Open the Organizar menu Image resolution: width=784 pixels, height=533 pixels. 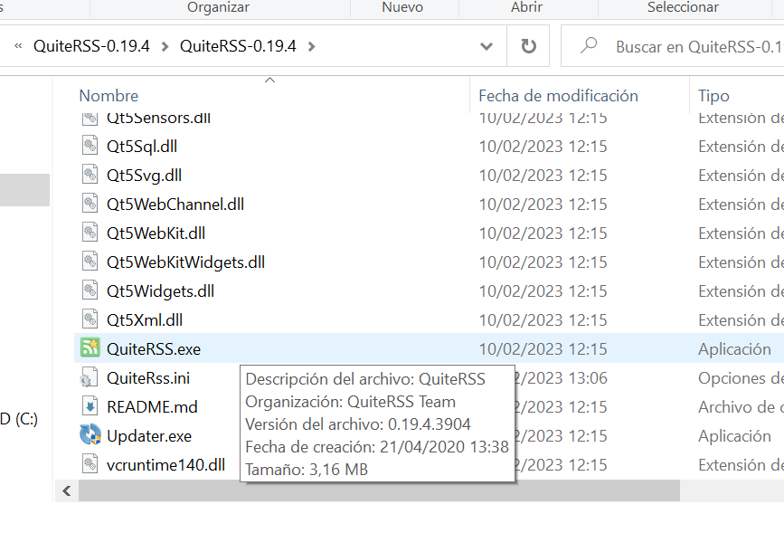(217, 6)
